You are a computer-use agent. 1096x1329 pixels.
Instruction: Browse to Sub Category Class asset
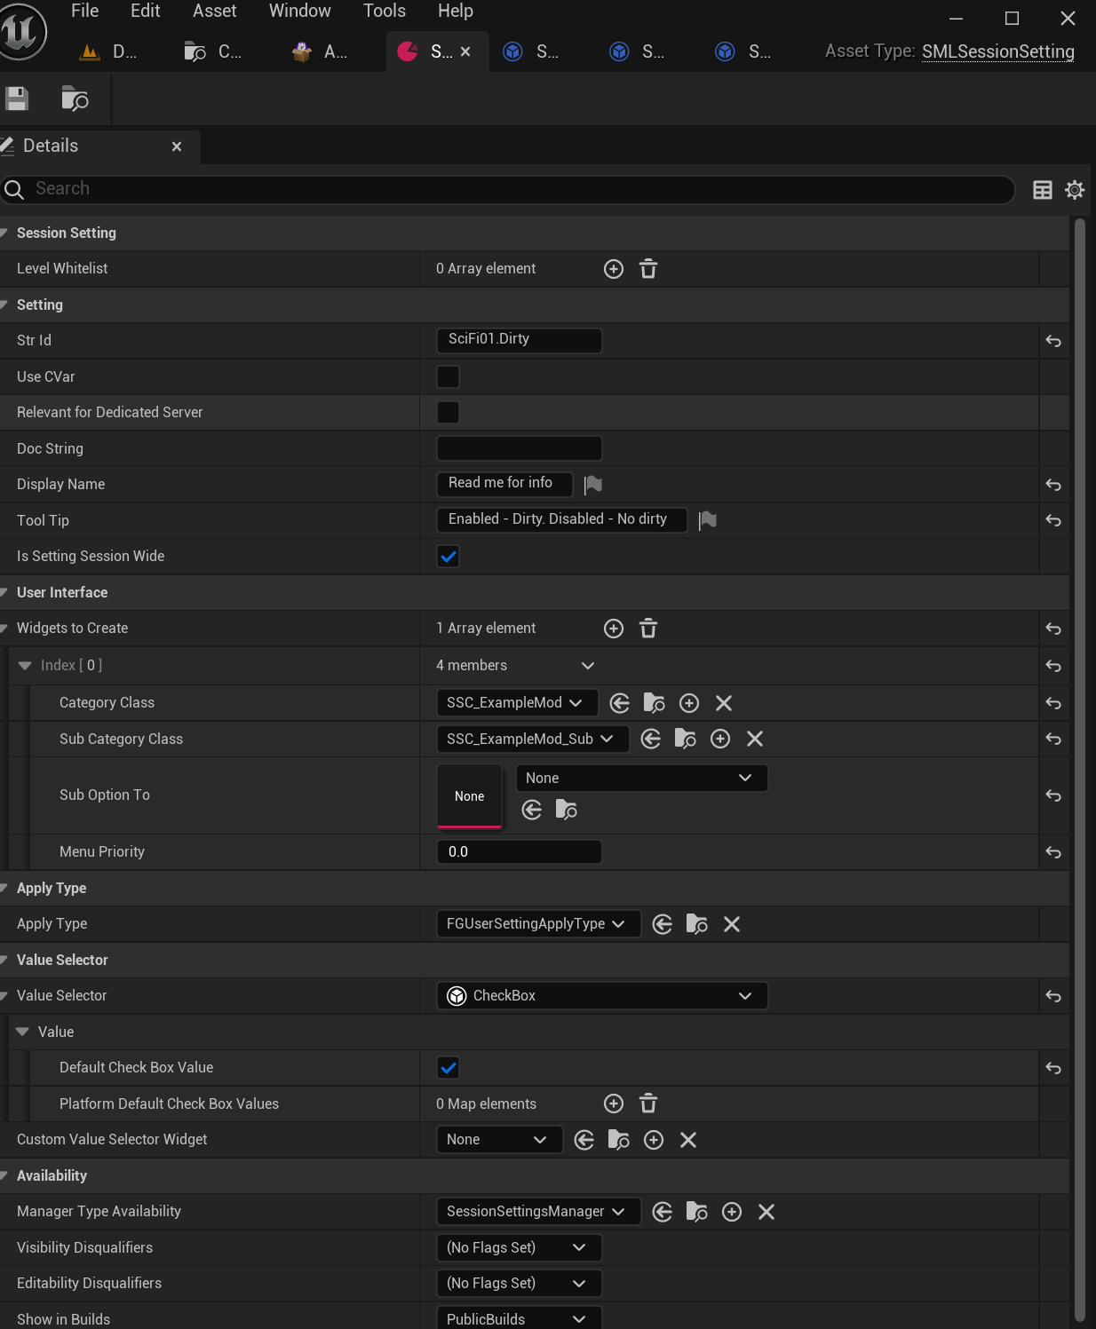686,739
